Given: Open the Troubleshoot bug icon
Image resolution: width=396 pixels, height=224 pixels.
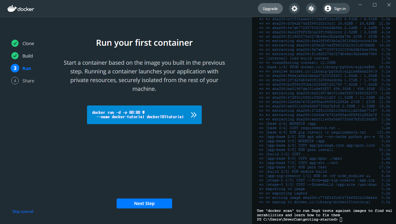Looking at the screenshot, I should 311,8.
